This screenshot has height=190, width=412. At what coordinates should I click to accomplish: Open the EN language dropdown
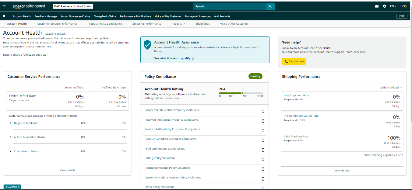pyautogui.click(x=393, y=6)
